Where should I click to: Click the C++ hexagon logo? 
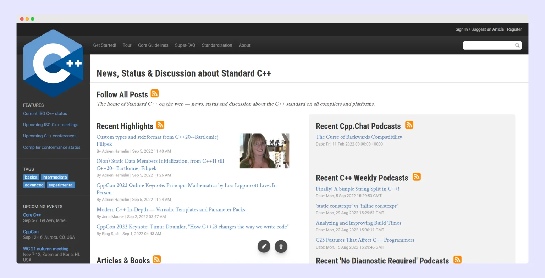pyautogui.click(x=53, y=63)
